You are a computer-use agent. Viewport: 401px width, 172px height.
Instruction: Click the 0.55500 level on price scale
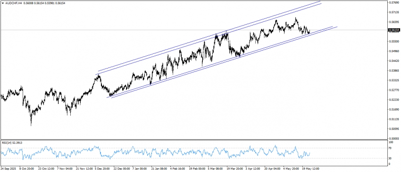point(394,41)
